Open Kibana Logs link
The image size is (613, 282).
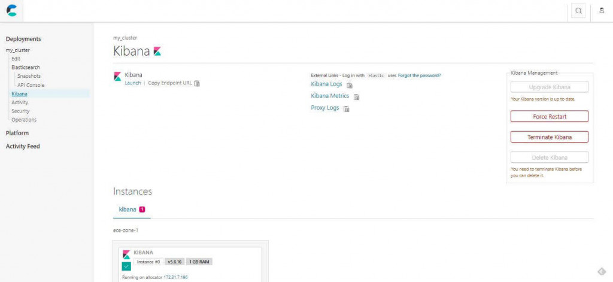coord(326,84)
